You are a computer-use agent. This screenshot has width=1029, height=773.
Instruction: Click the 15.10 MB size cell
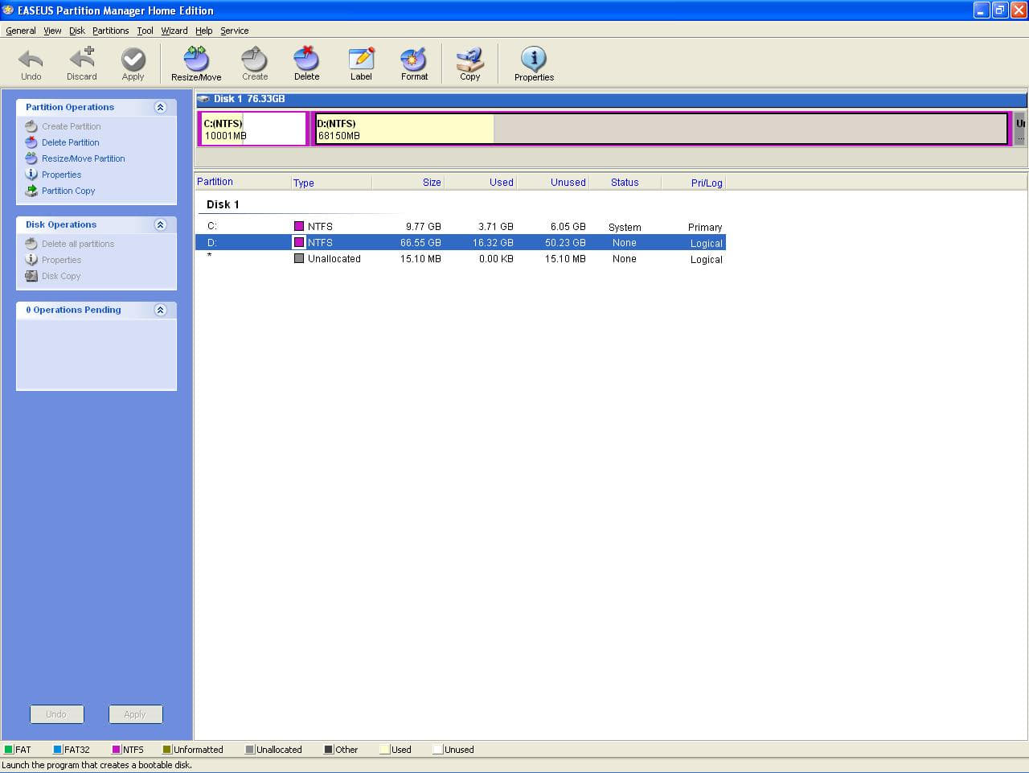tap(420, 259)
